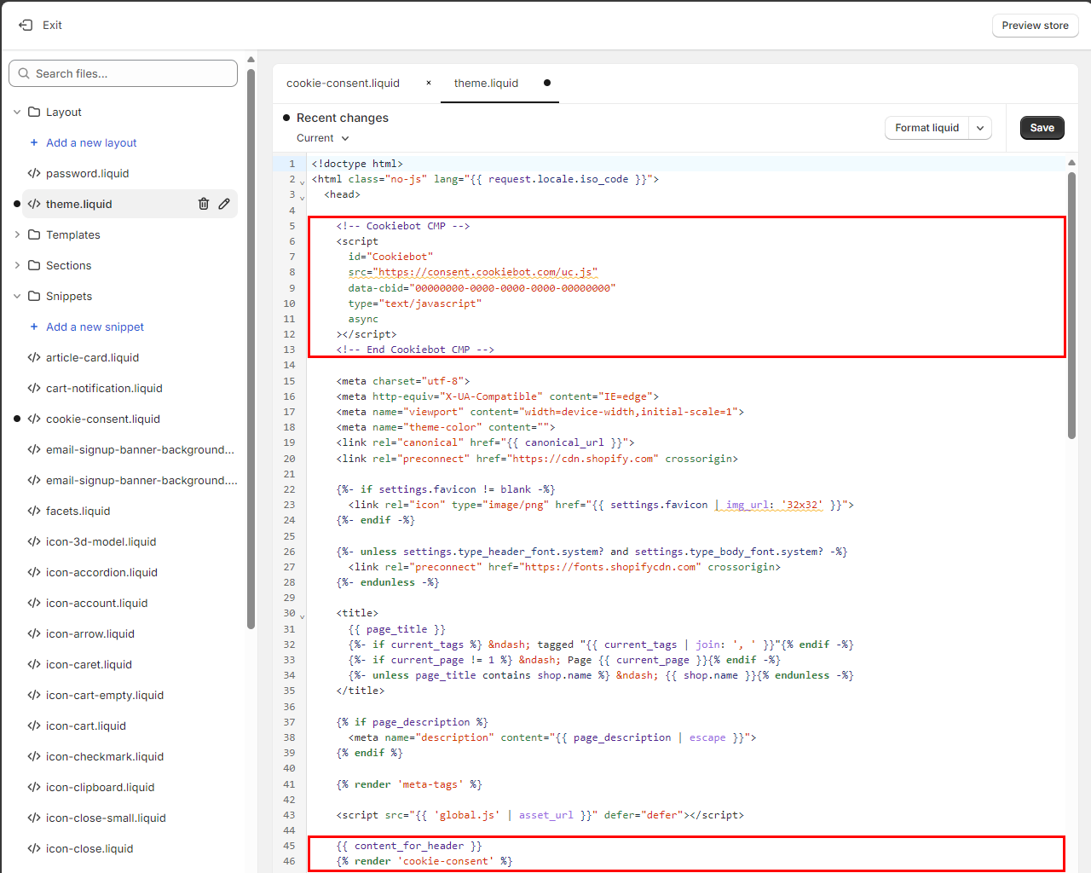Click the code editor vertical scrollbar thumb
The width and height of the screenshot is (1091, 873).
pyautogui.click(x=1071, y=306)
